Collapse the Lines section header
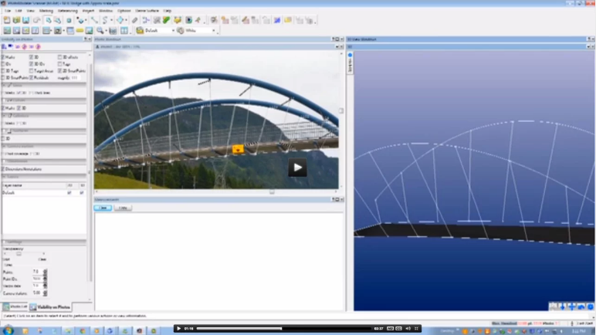This screenshot has height=335, width=596. click(x=44, y=85)
